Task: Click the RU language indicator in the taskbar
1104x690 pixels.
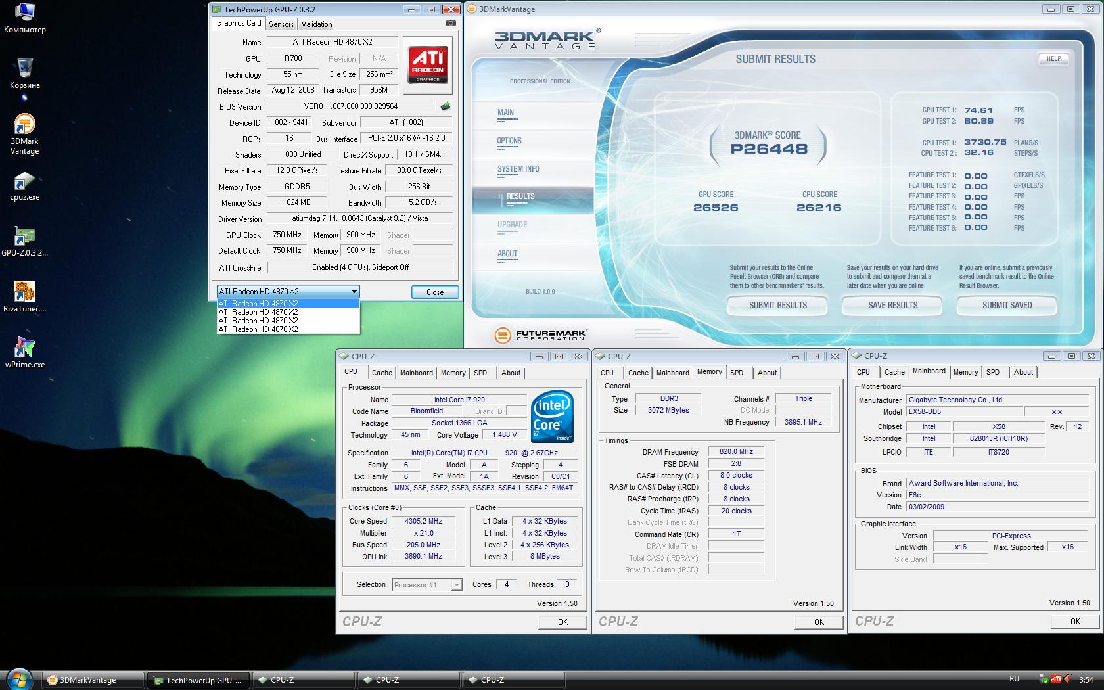Action: point(1014,679)
